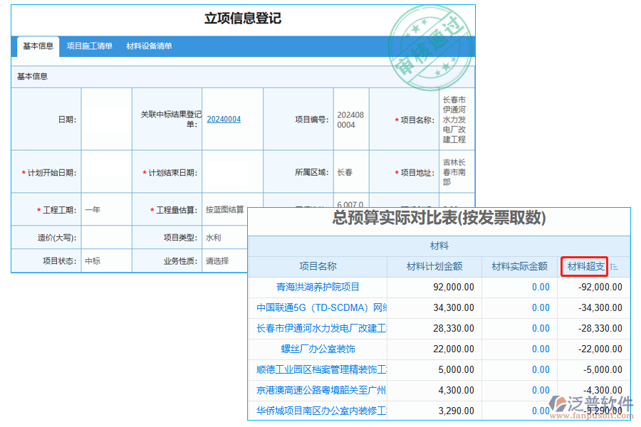Open the 材料设备清单 tab

pyautogui.click(x=149, y=46)
